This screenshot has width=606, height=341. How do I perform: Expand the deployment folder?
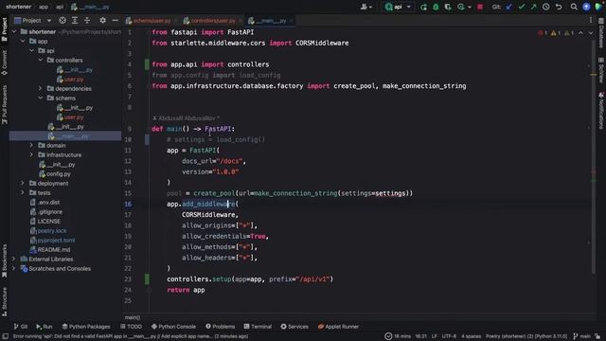tap(23, 183)
